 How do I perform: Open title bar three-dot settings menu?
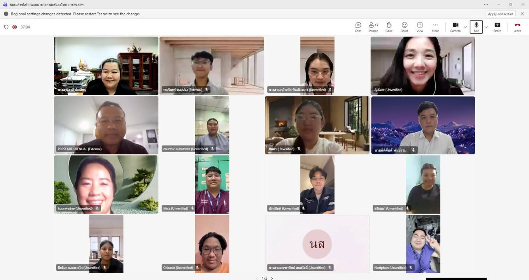pos(486,4)
